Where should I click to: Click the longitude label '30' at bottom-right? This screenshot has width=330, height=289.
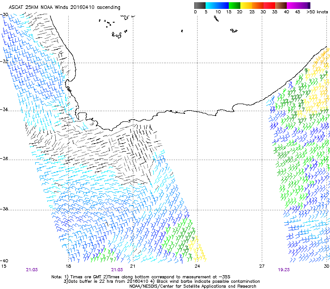tap(326, 266)
